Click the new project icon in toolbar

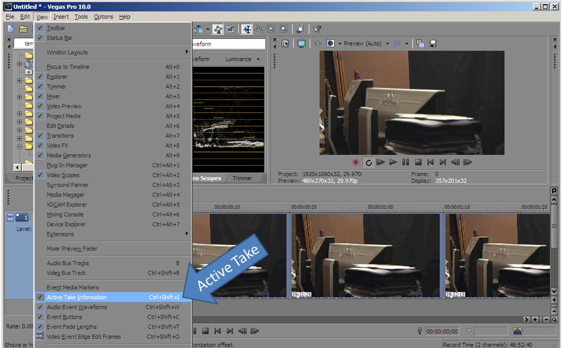pyautogui.click(x=10, y=30)
